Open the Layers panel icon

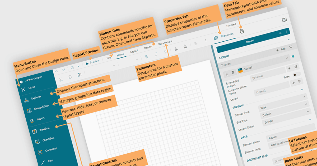click(x=32, y=120)
